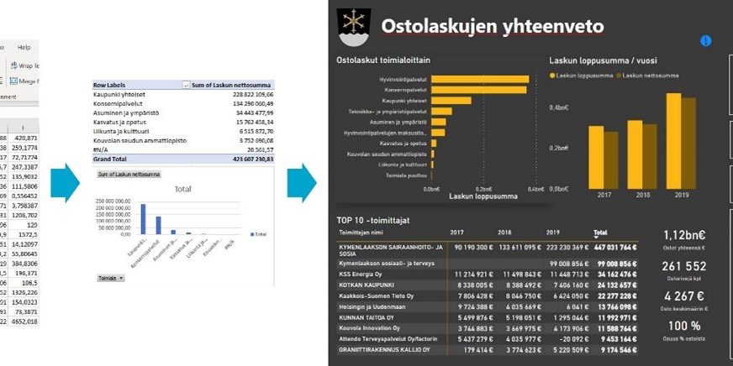The width and height of the screenshot is (733, 366).
Task: Click the Kaakkois-Suomen Tieto Oy row
Action: [x=488, y=296]
